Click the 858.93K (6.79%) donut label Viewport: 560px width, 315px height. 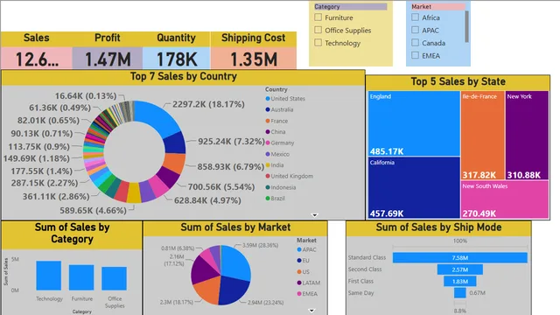[x=230, y=167]
